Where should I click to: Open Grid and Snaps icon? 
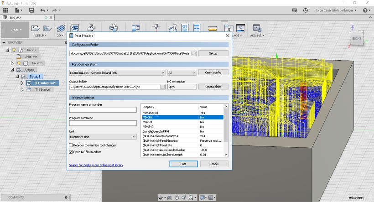(211, 197)
